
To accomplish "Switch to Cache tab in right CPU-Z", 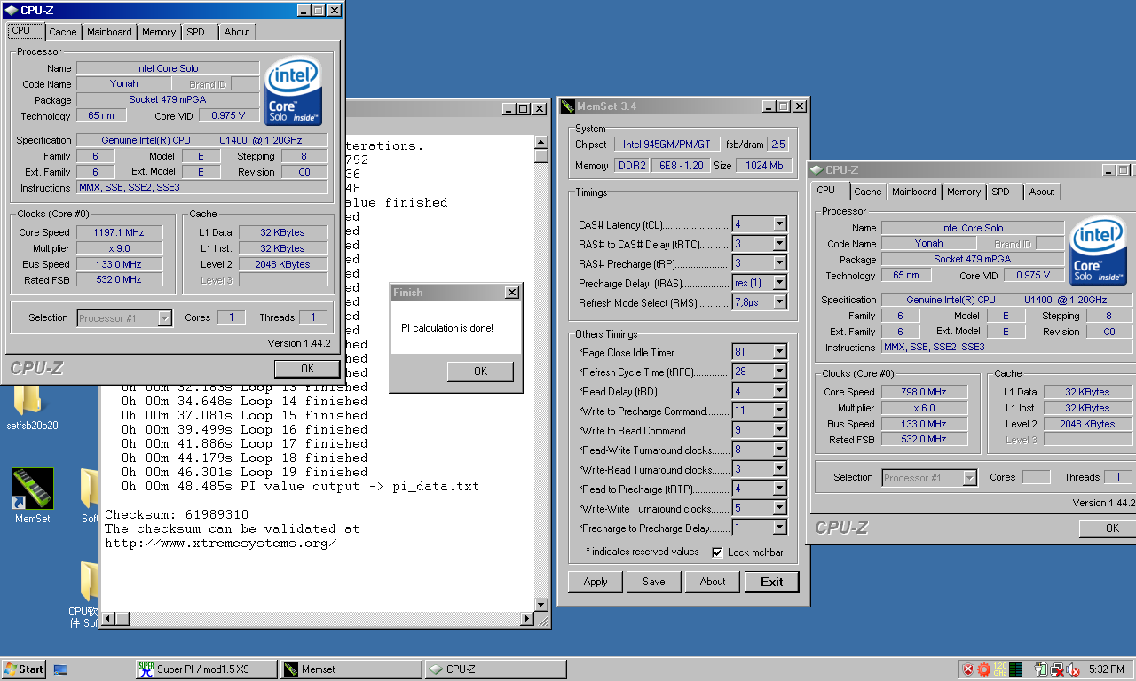I will coord(868,192).
